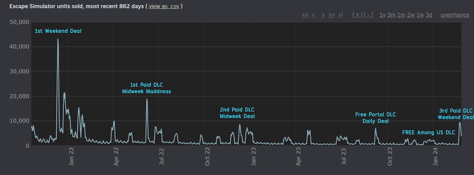This screenshot has height=175, width=474.
Task: Zoom out with the [-] control
Action: point(368,15)
